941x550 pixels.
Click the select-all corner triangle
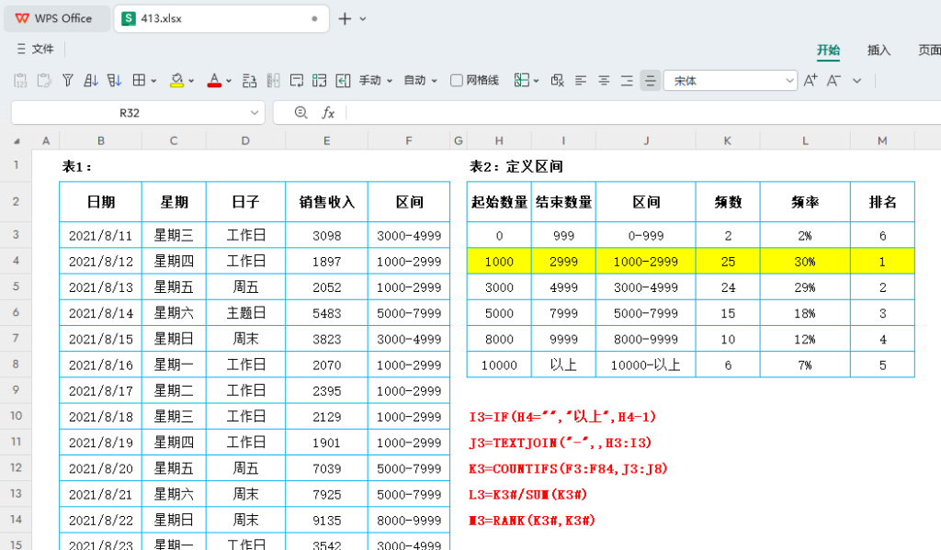pyautogui.click(x=17, y=141)
